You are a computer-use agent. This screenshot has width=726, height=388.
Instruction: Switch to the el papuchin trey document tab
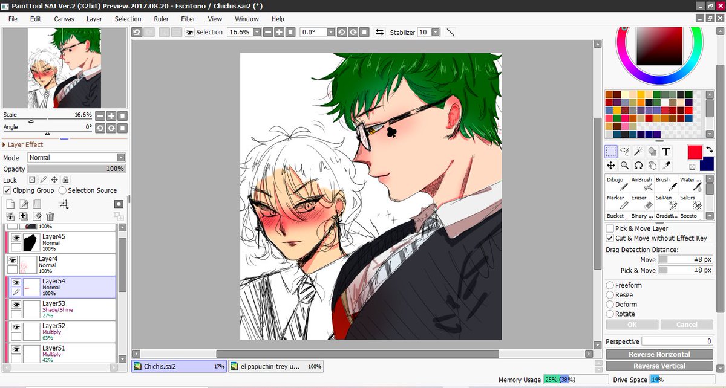coord(276,366)
